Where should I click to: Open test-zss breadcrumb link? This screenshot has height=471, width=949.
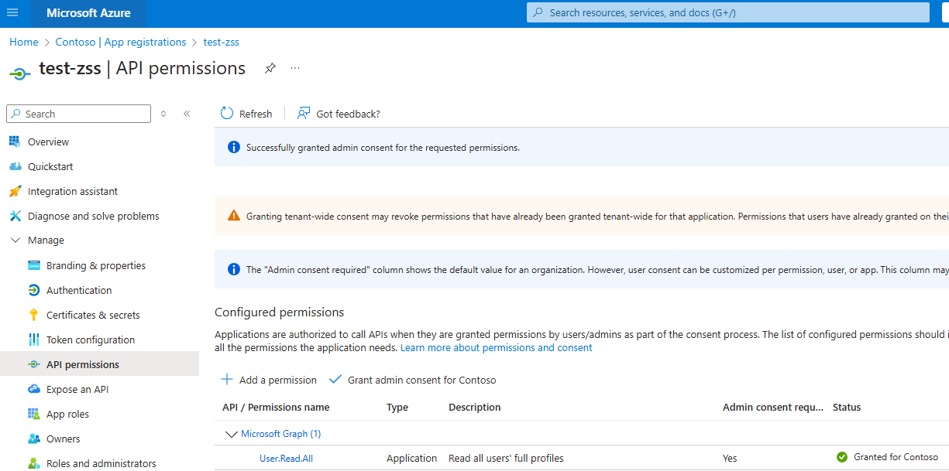(222, 42)
